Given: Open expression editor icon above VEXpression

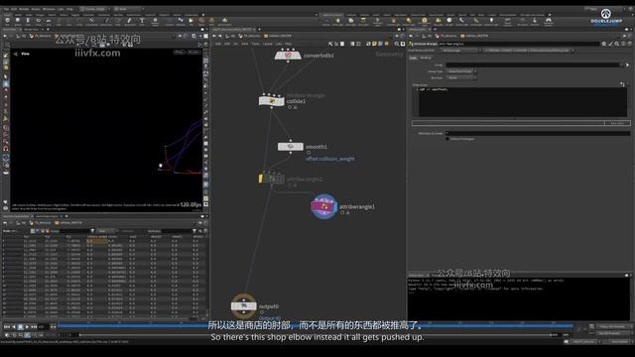Looking at the screenshot, I should point(622,84).
